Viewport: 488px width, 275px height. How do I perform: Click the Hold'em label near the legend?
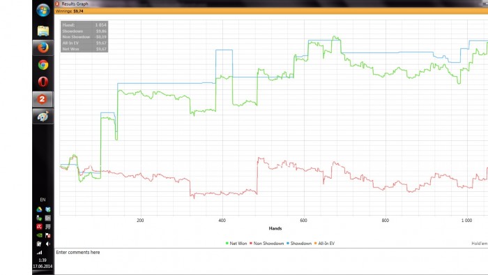tap(480, 244)
